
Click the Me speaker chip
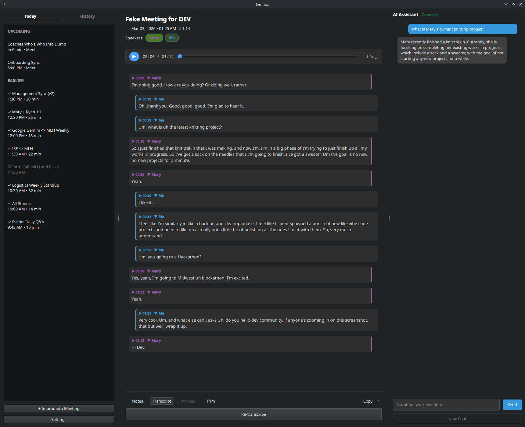coord(172,38)
